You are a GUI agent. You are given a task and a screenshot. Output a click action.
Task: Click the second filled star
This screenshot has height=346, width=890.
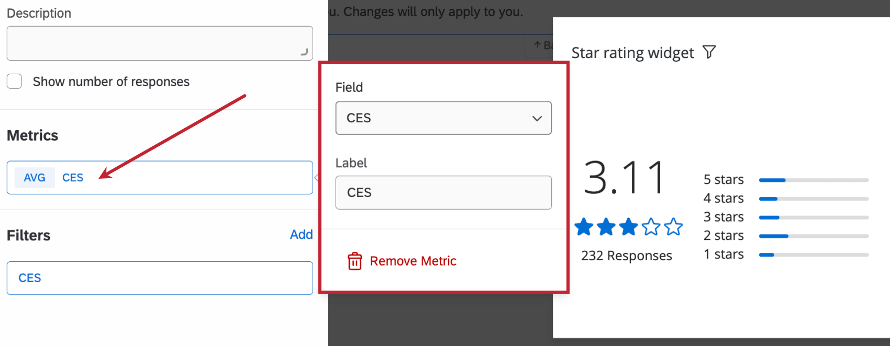pyautogui.click(x=606, y=227)
